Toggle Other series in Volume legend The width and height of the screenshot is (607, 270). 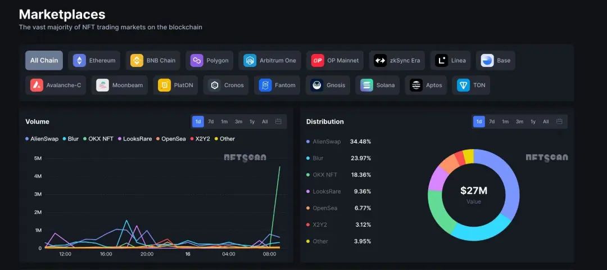click(225, 139)
